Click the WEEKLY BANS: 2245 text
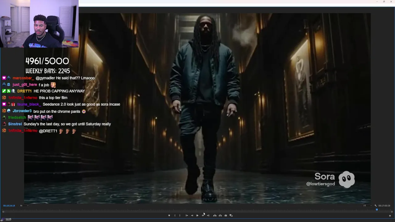The image size is (395, 222). tap(48, 71)
